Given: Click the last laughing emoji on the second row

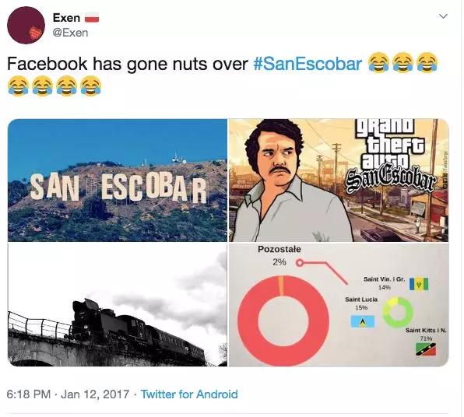Looking at the screenshot, I should coord(91,86).
